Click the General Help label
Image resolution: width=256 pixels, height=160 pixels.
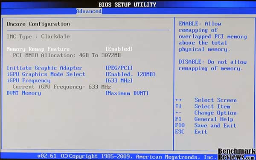214,119
